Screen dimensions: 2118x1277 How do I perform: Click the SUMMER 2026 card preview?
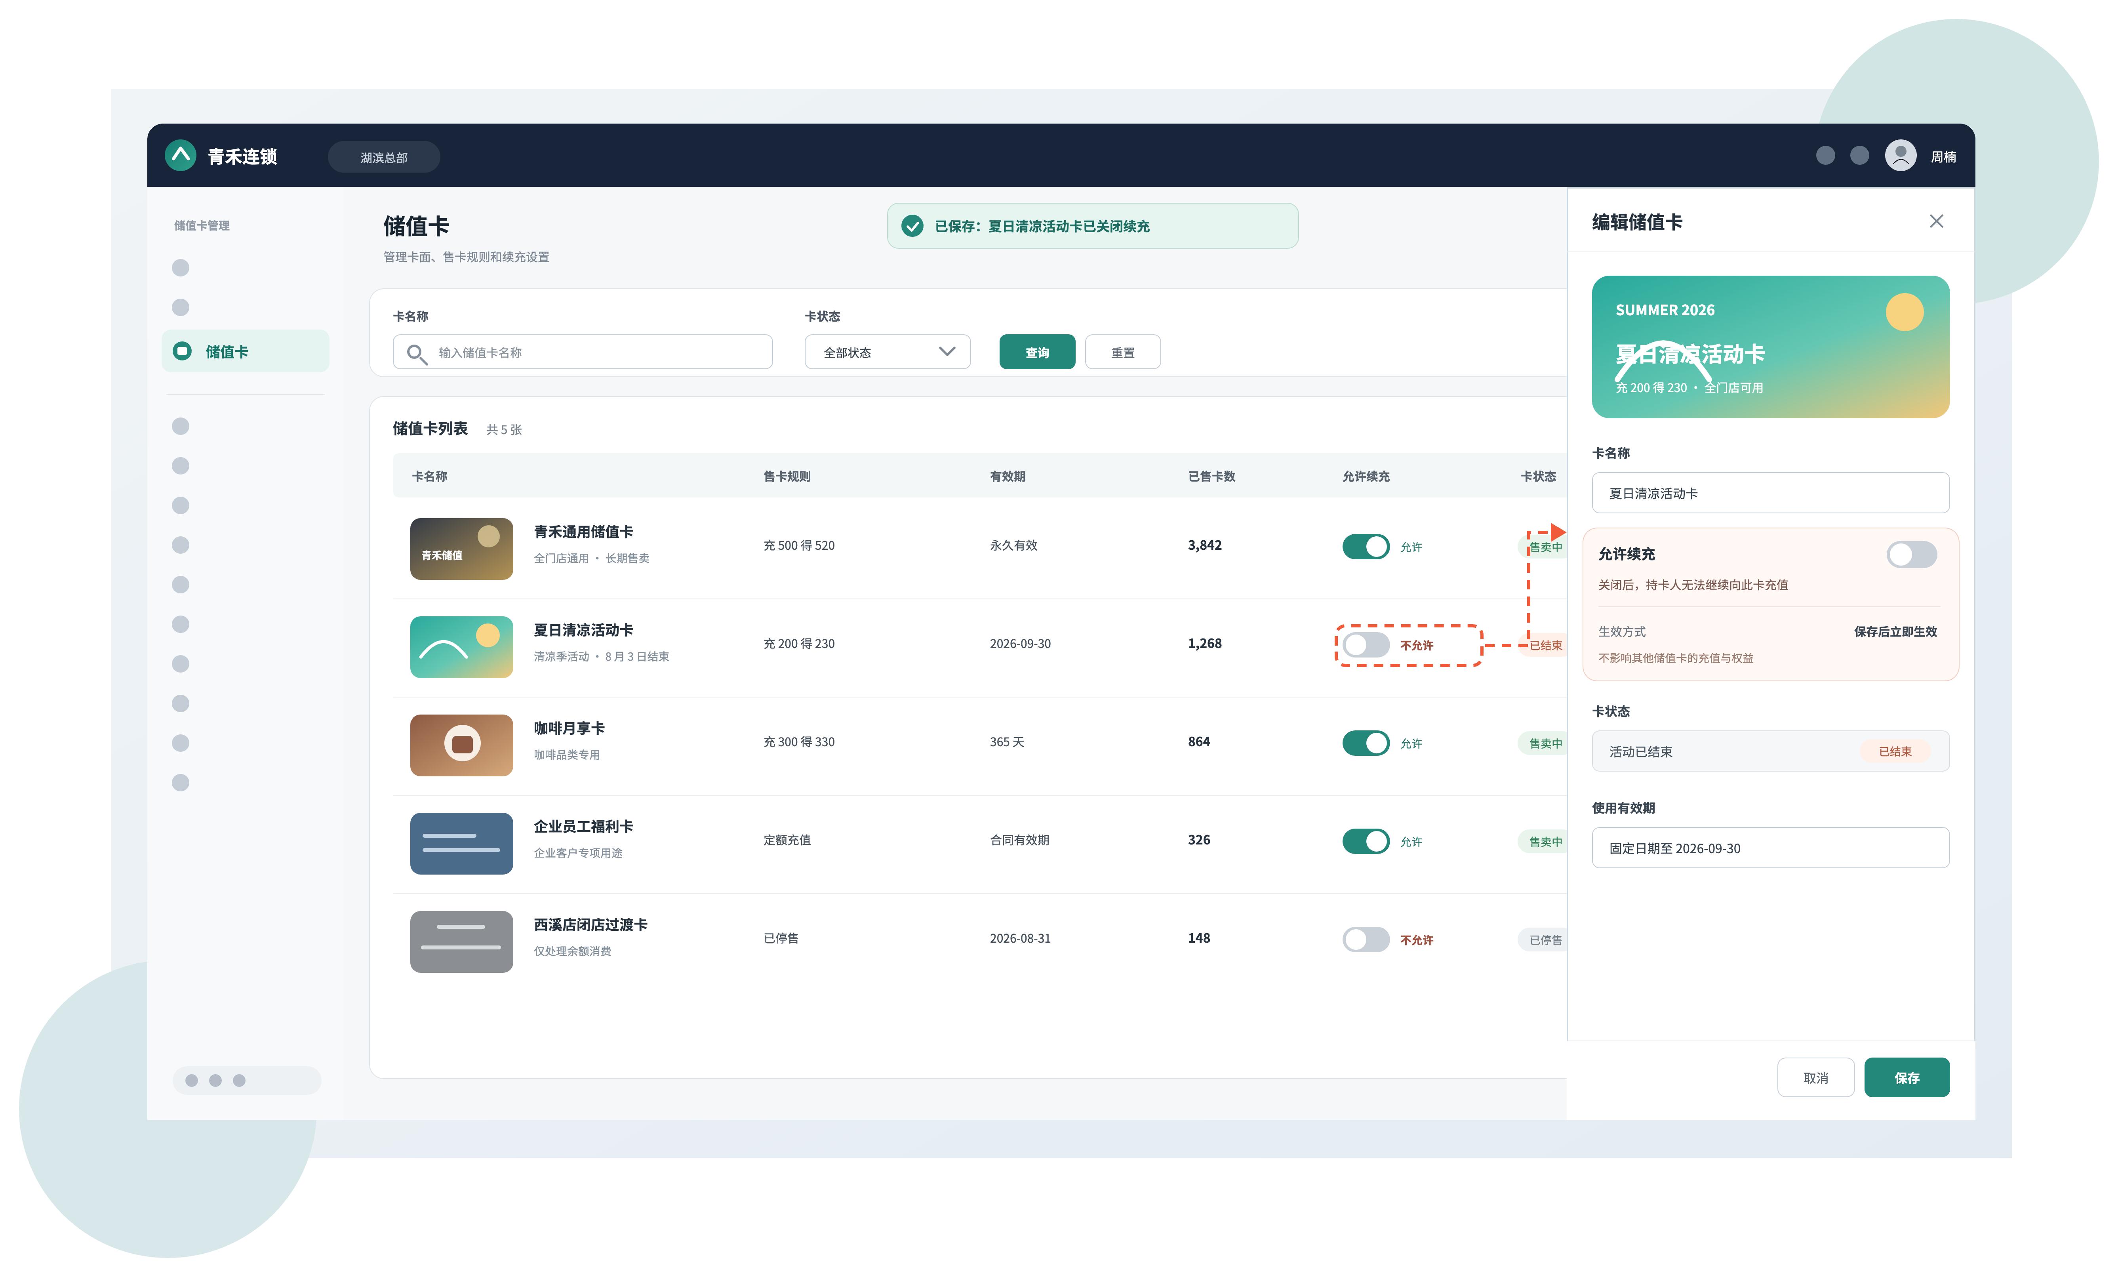point(1770,347)
